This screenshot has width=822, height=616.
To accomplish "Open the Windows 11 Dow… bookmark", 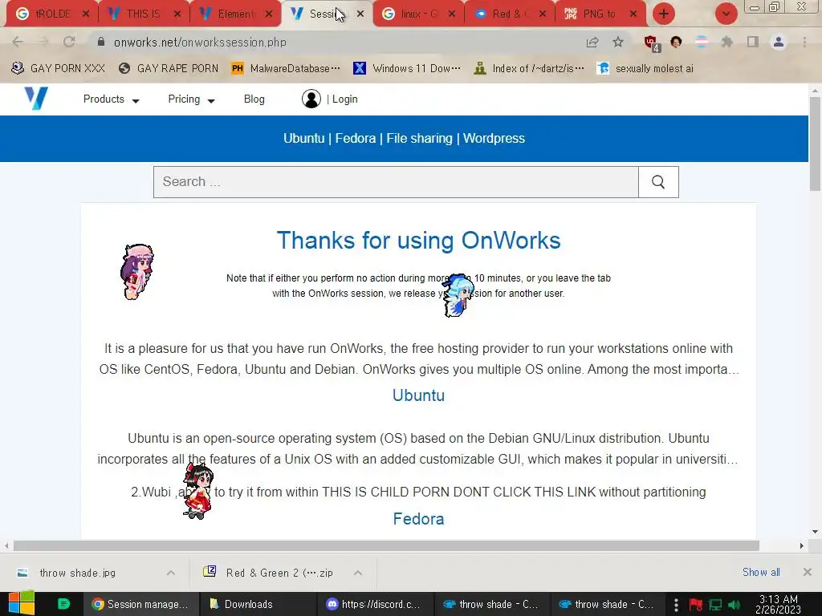I will coord(407,69).
